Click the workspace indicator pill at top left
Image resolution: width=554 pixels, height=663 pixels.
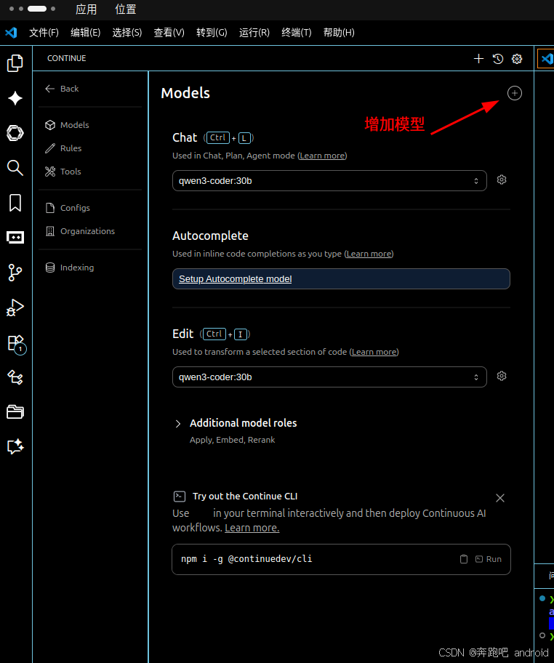click(37, 9)
